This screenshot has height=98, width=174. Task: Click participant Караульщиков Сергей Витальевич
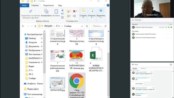(146, 34)
